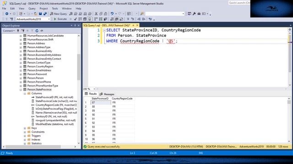Open the Undo history dropdown arrow
This screenshot has width=293, height=164.
point(116,14)
